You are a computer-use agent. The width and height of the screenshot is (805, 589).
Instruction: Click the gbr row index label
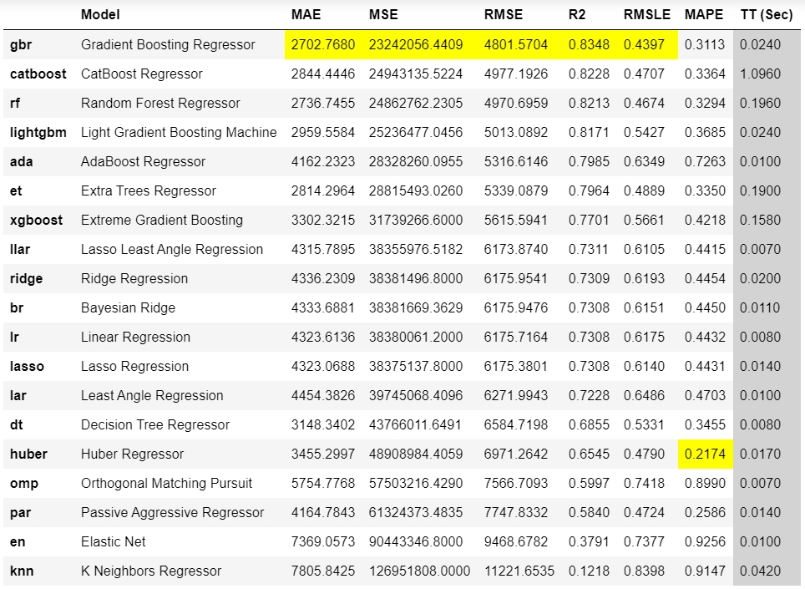(21, 44)
